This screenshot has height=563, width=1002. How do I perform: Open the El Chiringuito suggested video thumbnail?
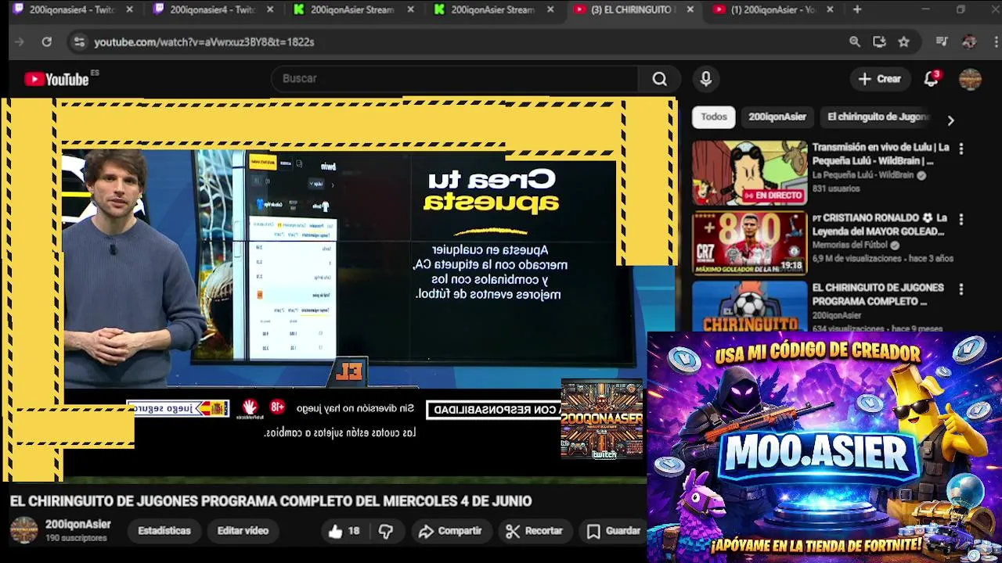coord(749,306)
